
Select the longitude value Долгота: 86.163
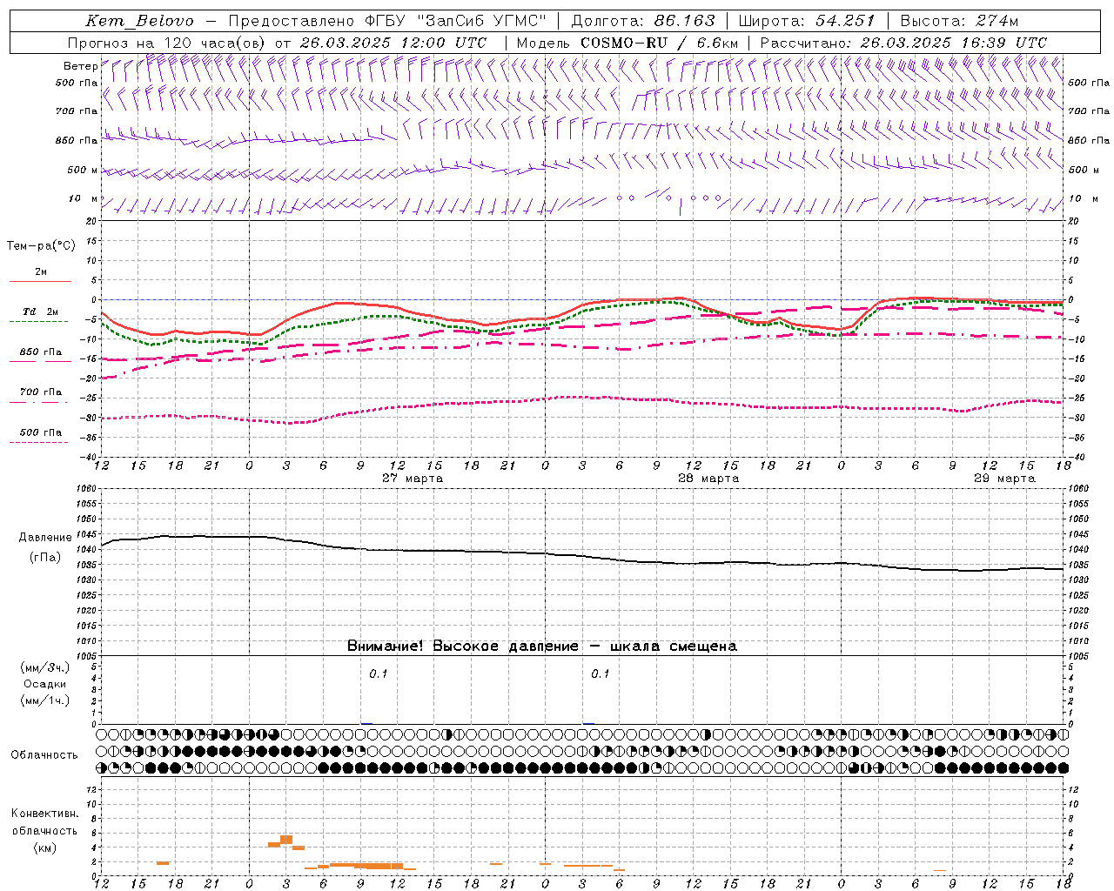tap(642, 21)
